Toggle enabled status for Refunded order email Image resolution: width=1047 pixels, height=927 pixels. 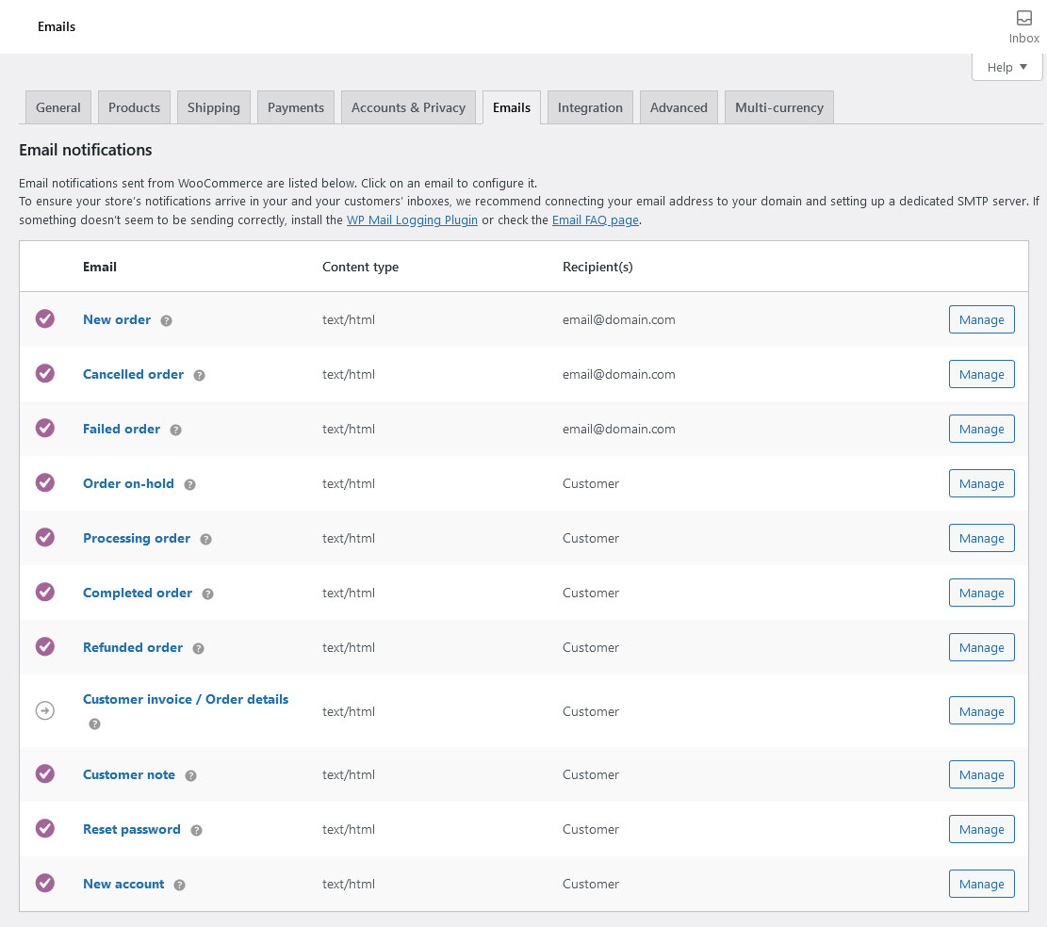(44, 646)
